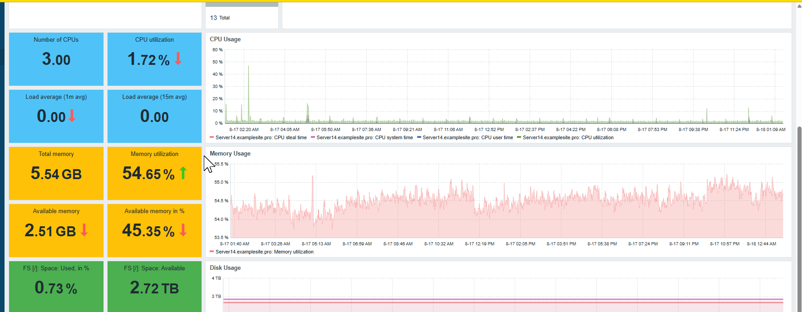Click the 55.0 % axis label on the memory graph

pos(221,182)
